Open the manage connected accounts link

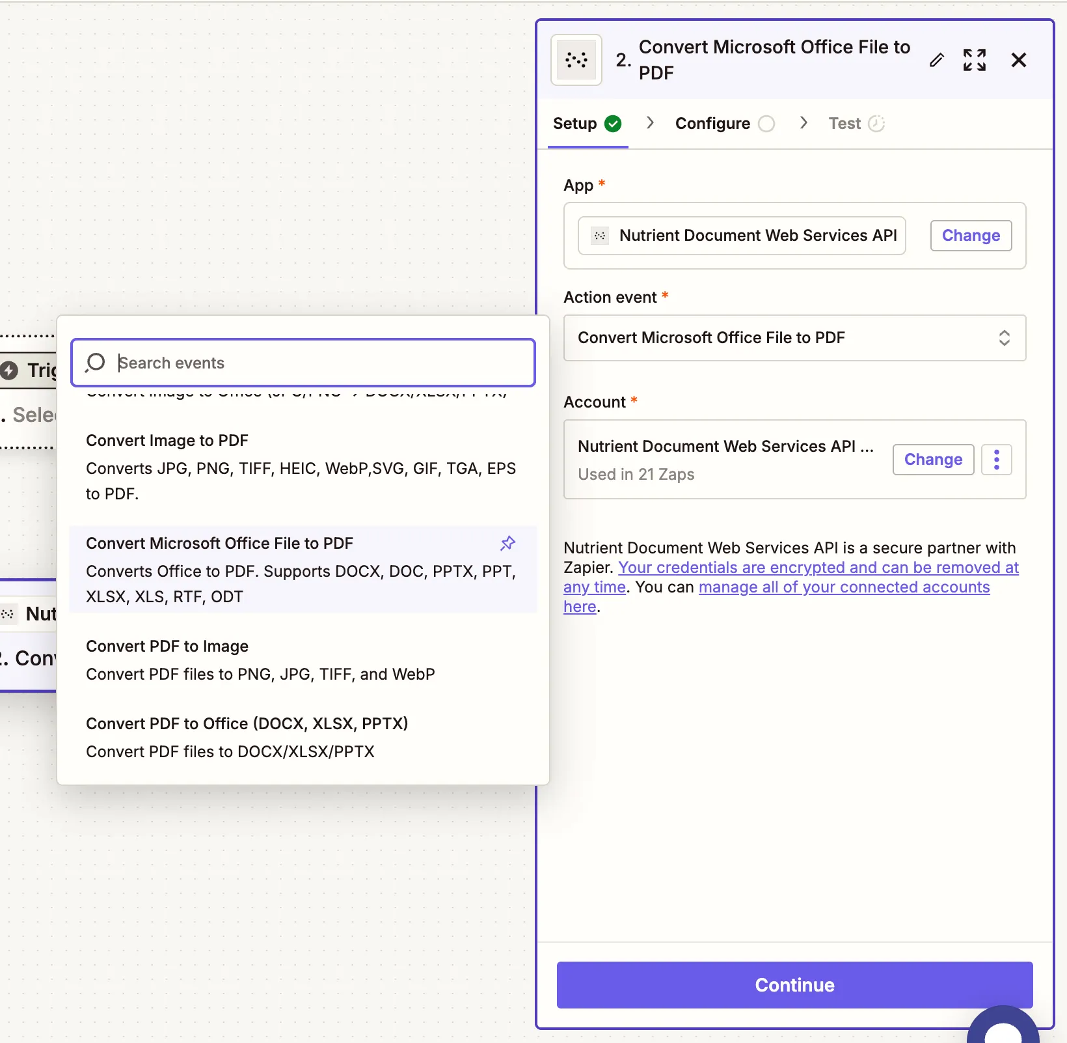tap(843, 587)
